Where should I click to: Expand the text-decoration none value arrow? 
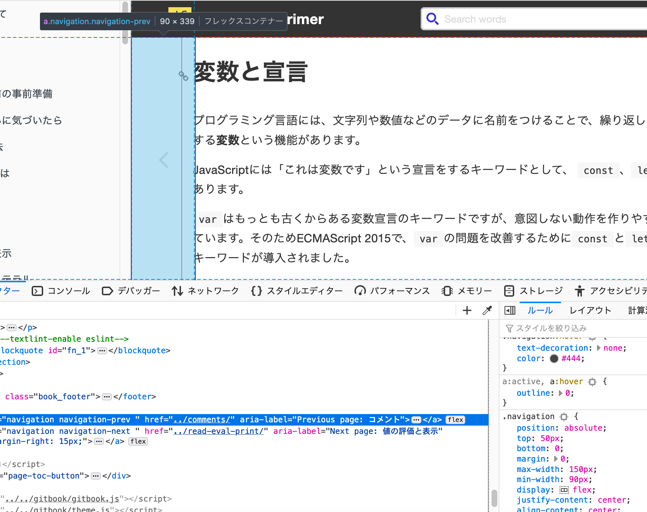598,348
